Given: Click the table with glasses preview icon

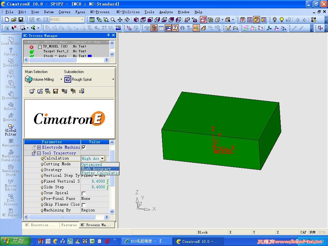Looking at the screenshot, I should pos(48,91).
